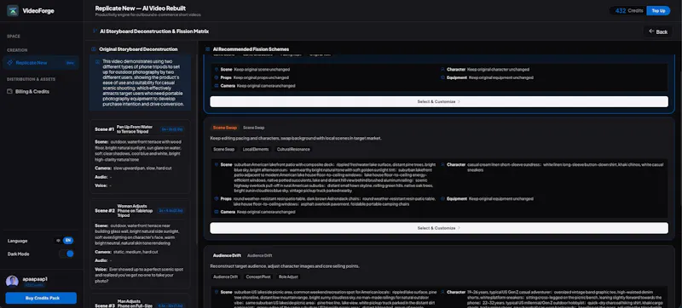682x308 pixels.
Task: Switch language with the EN toggle
Action: (68, 240)
